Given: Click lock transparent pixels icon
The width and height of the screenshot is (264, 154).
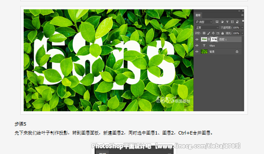Looking at the screenshot, I should (x=204, y=33).
